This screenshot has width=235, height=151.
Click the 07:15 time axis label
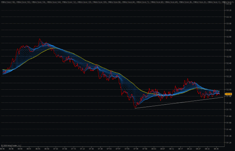coord(73,149)
